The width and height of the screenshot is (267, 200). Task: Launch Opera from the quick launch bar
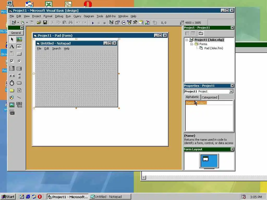pyautogui.click(x=40, y=197)
